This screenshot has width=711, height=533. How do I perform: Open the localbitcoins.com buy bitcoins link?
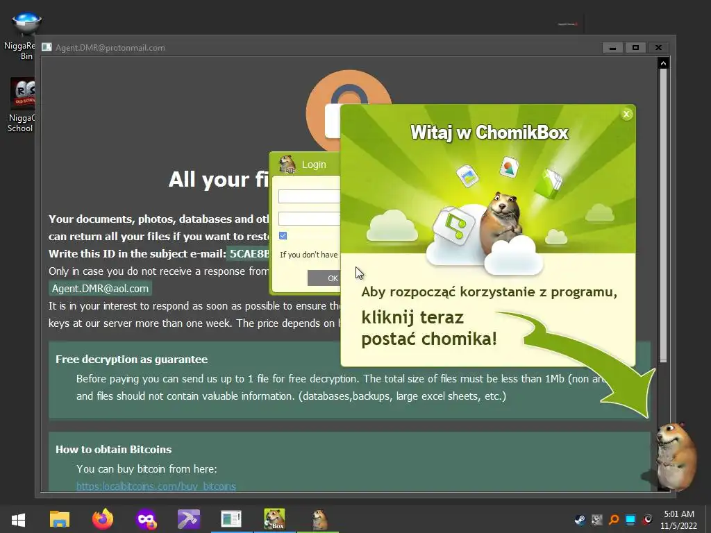156,487
